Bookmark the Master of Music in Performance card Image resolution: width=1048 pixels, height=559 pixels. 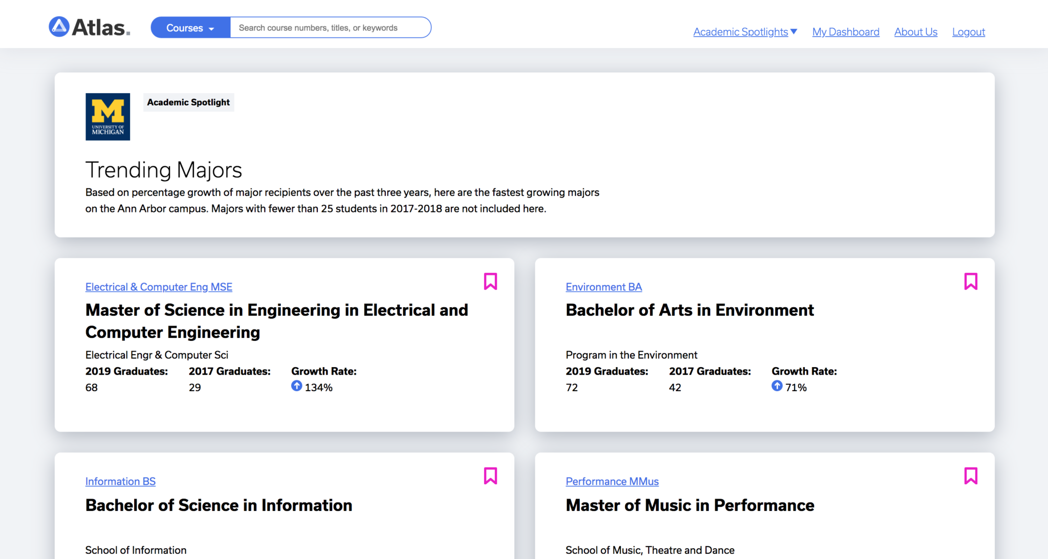coord(971,476)
